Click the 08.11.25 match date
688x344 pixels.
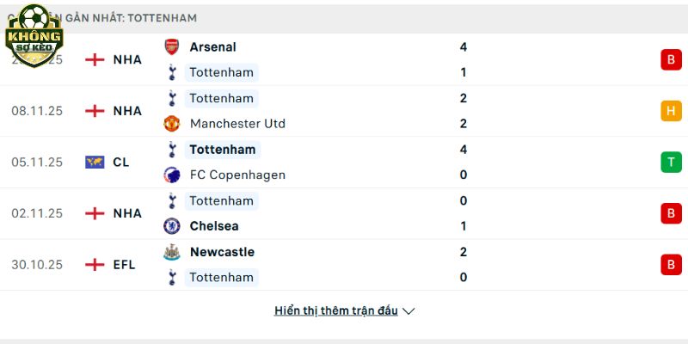pyautogui.click(x=37, y=111)
